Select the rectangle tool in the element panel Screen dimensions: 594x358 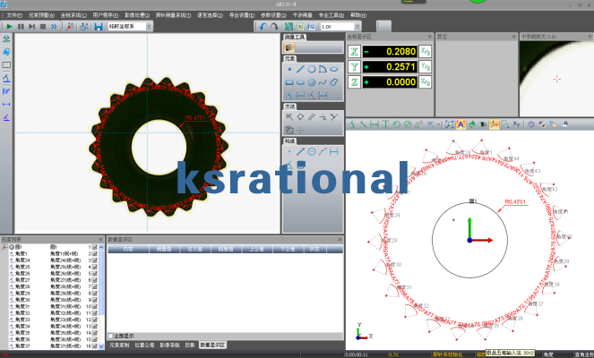pyautogui.click(x=289, y=81)
